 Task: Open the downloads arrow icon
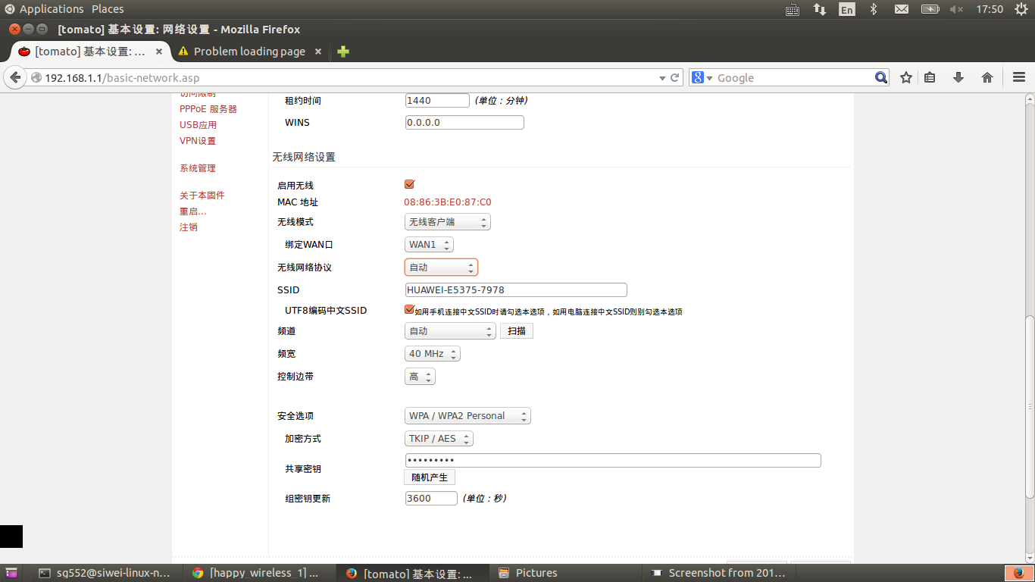click(959, 77)
